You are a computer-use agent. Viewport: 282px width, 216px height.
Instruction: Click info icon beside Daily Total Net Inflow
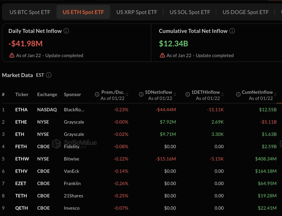[x=66, y=31]
